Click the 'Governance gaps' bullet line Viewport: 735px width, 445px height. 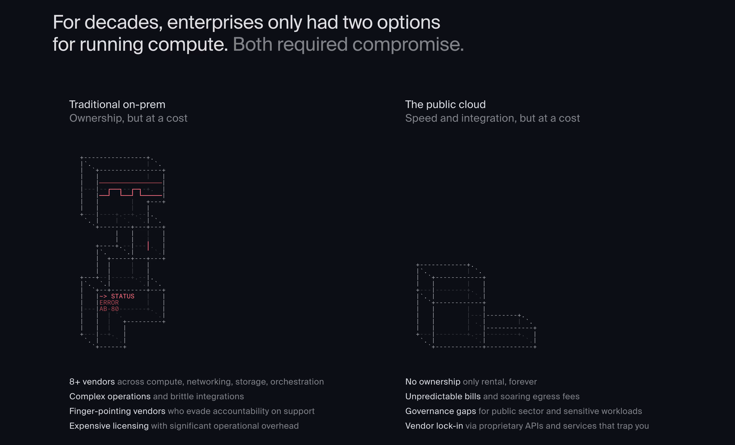point(523,411)
